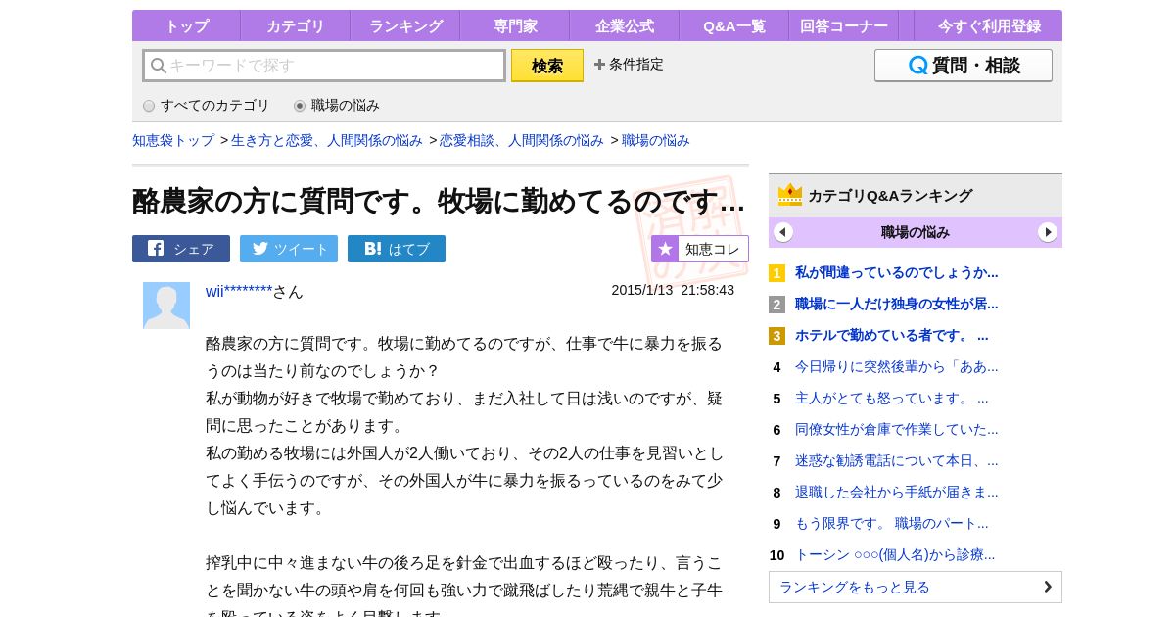Open 恋愛相談、人間関係の悩み breadcrumb link

click(x=522, y=140)
